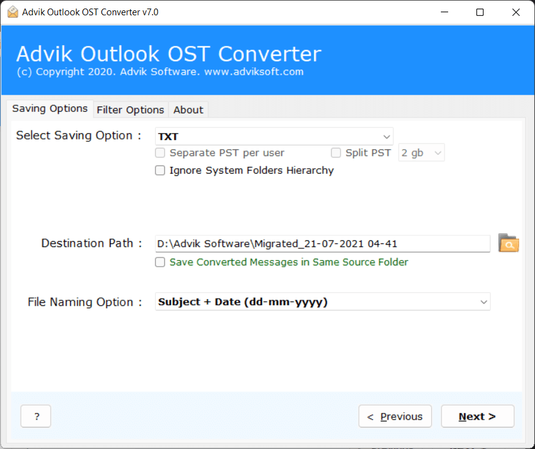Open the Filter Options tab

130,110
